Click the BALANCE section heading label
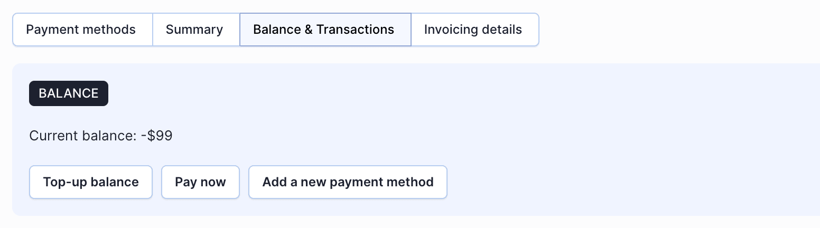This screenshot has width=820, height=228. point(69,93)
